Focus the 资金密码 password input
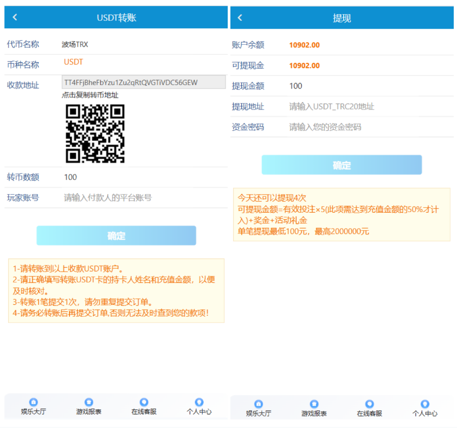 pyautogui.click(x=368, y=127)
